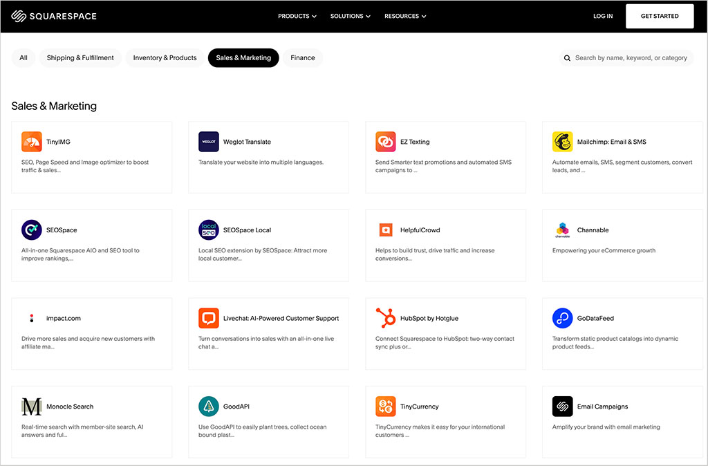Screen dimensions: 708x466
Task: Focus the search by name field
Action: (x=626, y=58)
